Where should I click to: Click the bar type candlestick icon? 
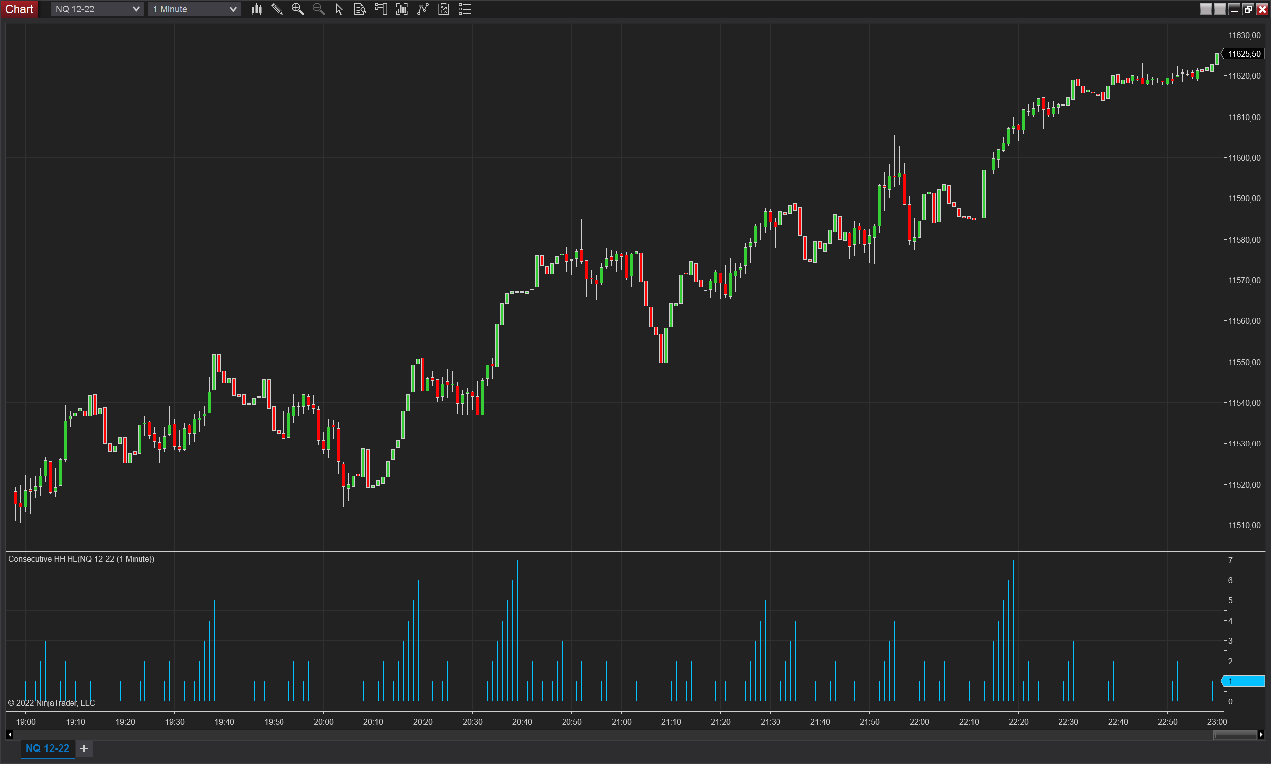coord(256,9)
